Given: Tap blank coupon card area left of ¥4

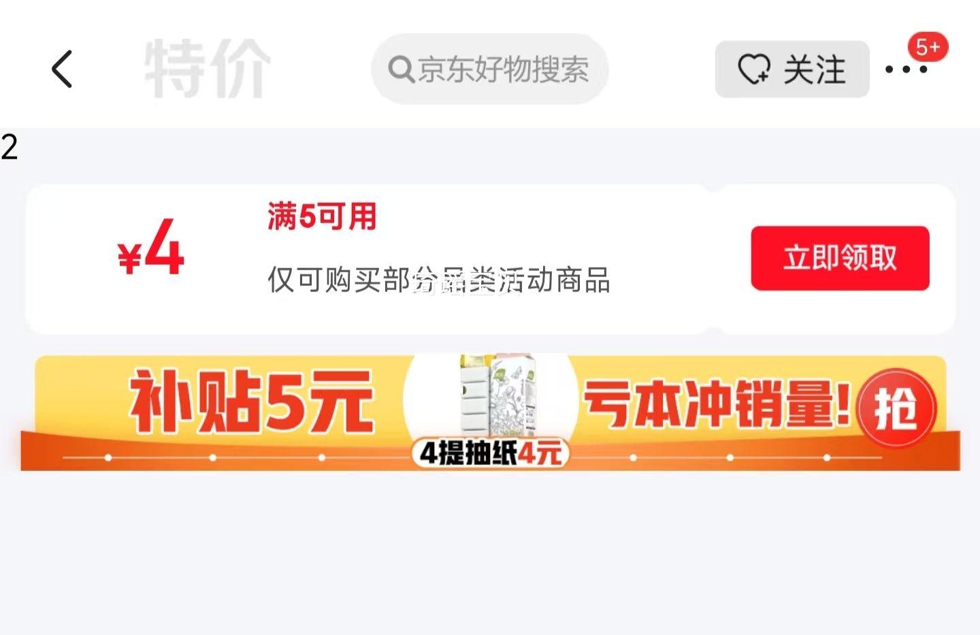Looking at the screenshot, I should [71, 259].
